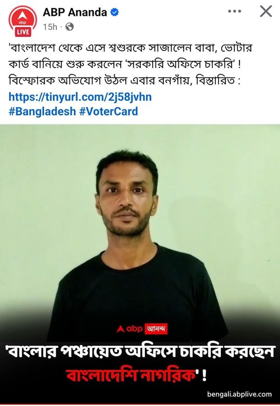Click the red বাংলাদেশি নাগরিক headline text

coord(131,375)
